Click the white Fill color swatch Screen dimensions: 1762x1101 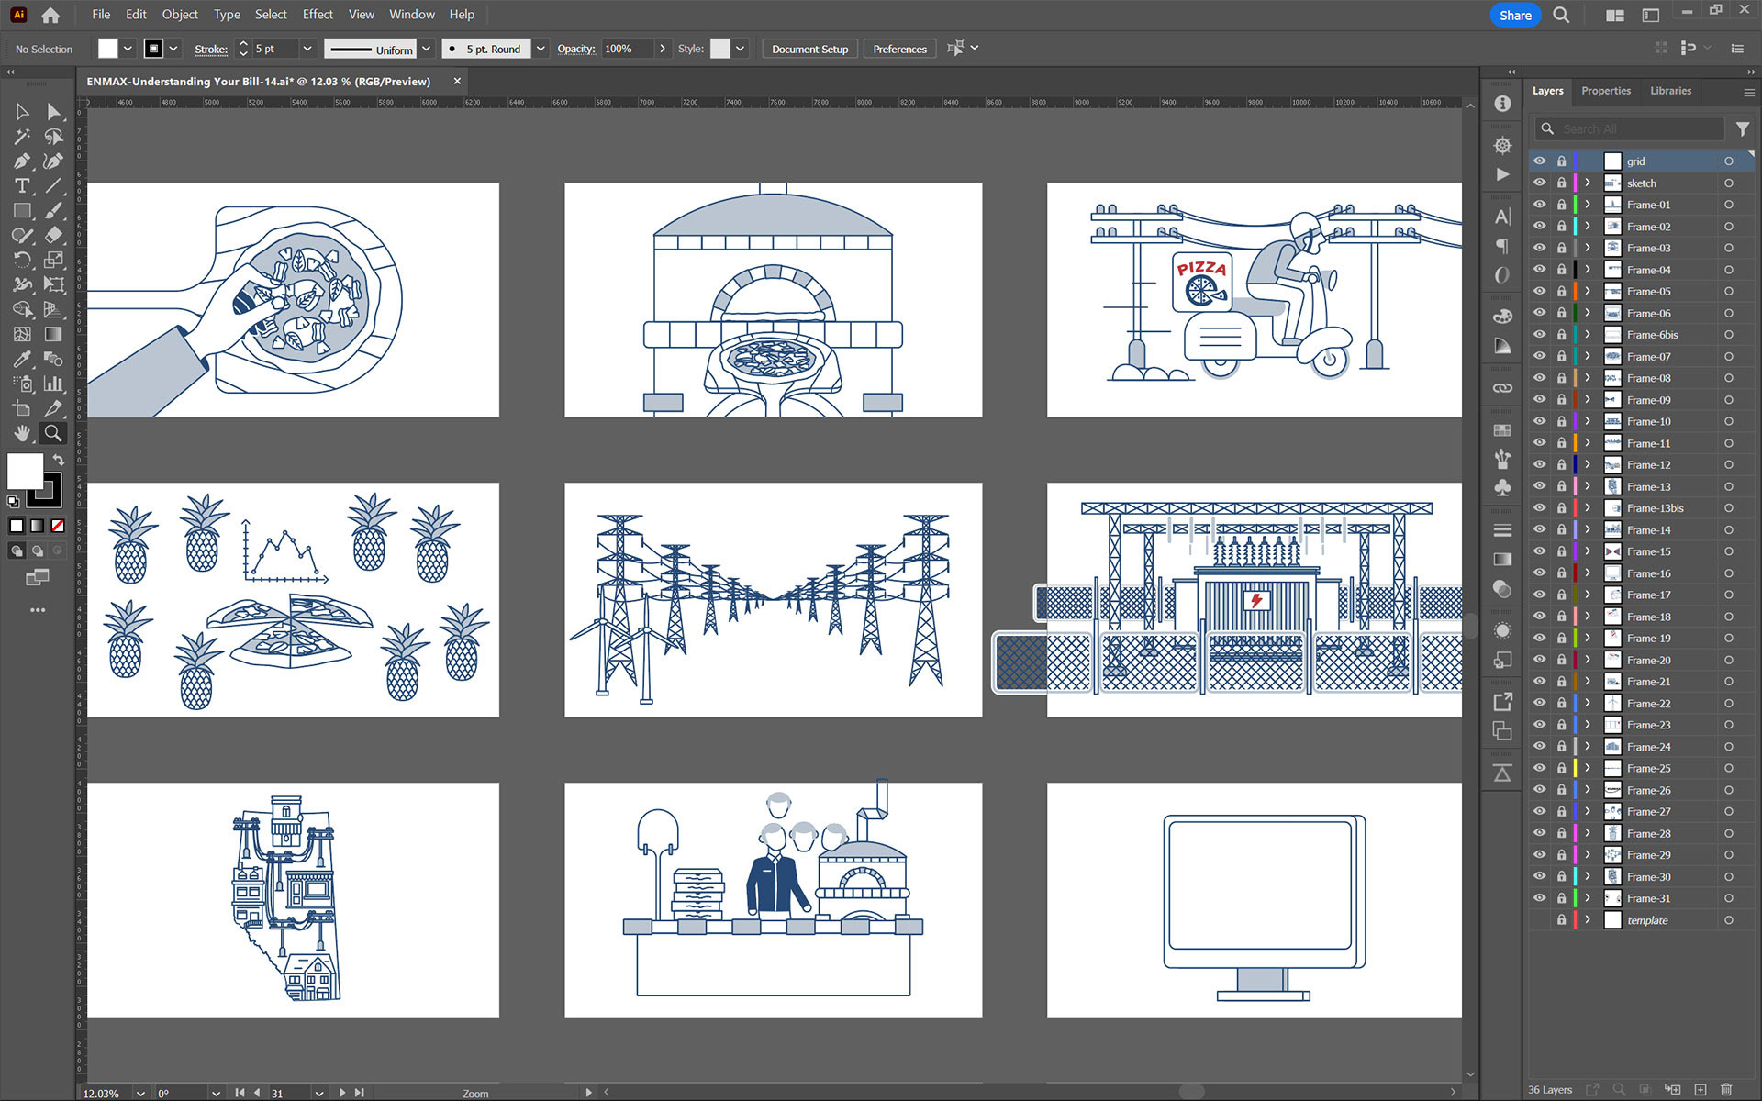25,471
